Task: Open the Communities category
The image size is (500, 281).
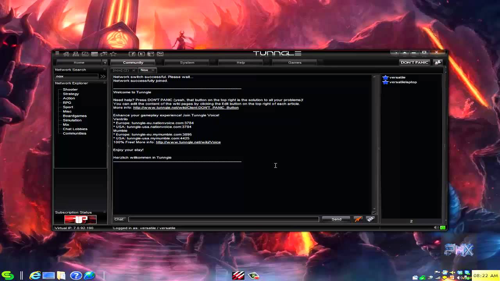Action: (75, 133)
